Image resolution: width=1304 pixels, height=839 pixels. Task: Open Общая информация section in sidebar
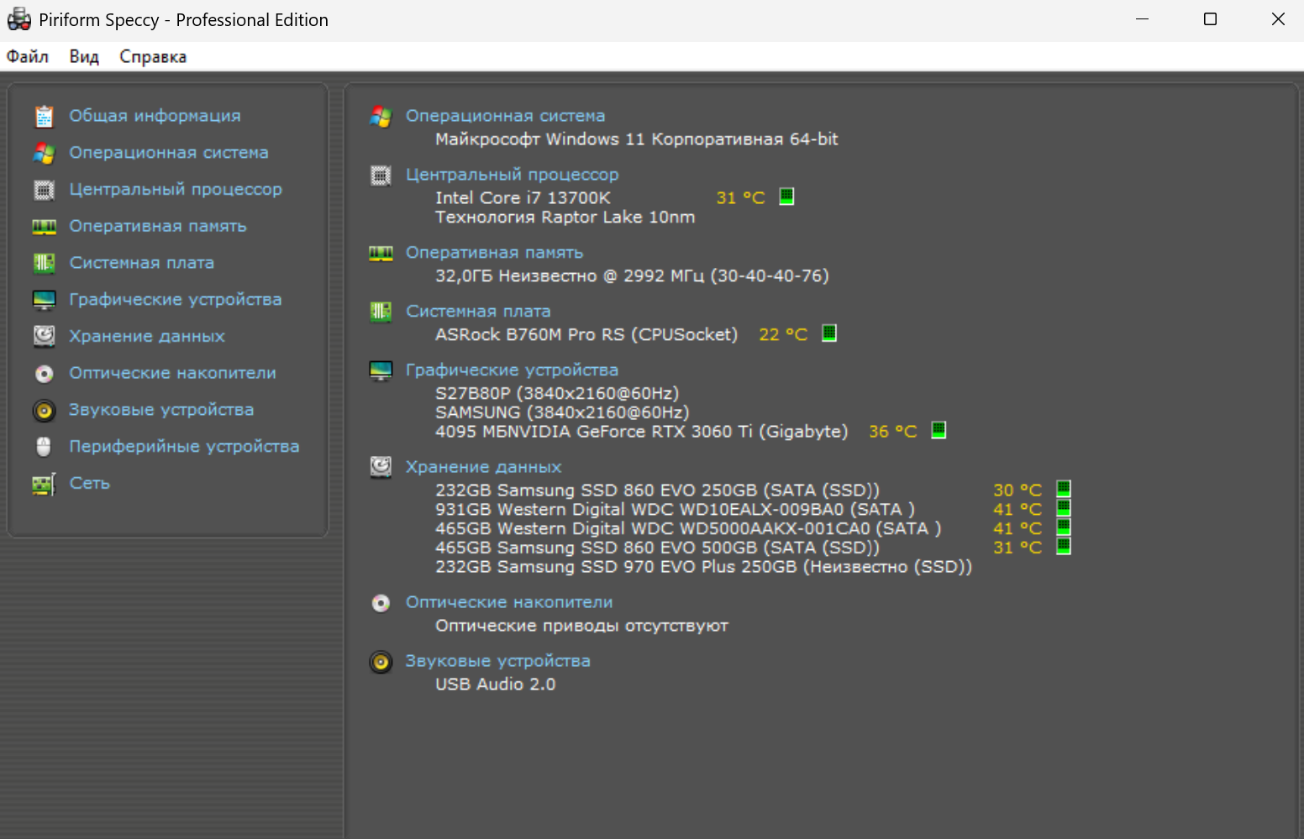[155, 116]
